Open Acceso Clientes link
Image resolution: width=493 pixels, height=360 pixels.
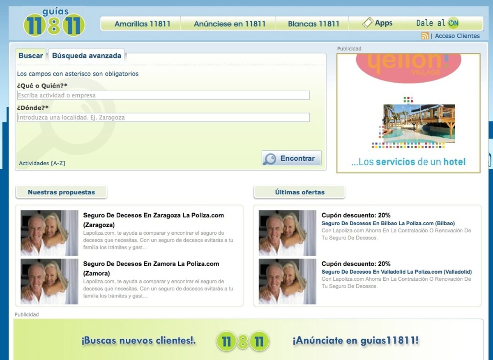tap(457, 36)
